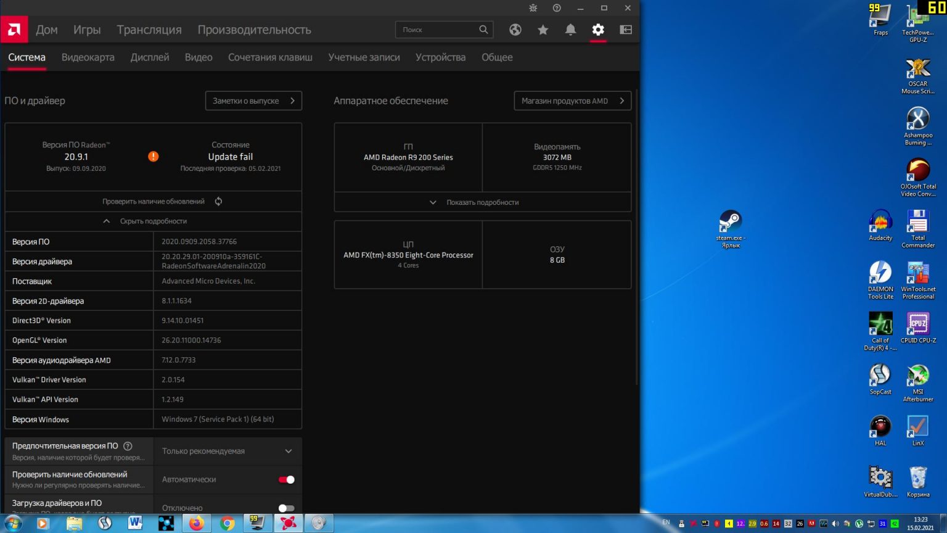Open WinTools.net Professional desktop icon
The image size is (947, 533).
(x=918, y=279)
